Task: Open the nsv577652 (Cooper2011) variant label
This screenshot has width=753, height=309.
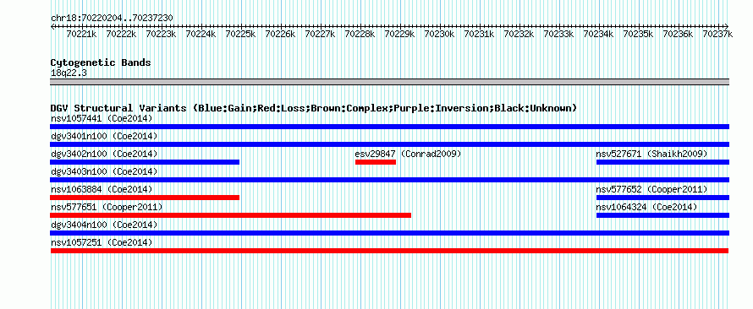Action: 651,189
